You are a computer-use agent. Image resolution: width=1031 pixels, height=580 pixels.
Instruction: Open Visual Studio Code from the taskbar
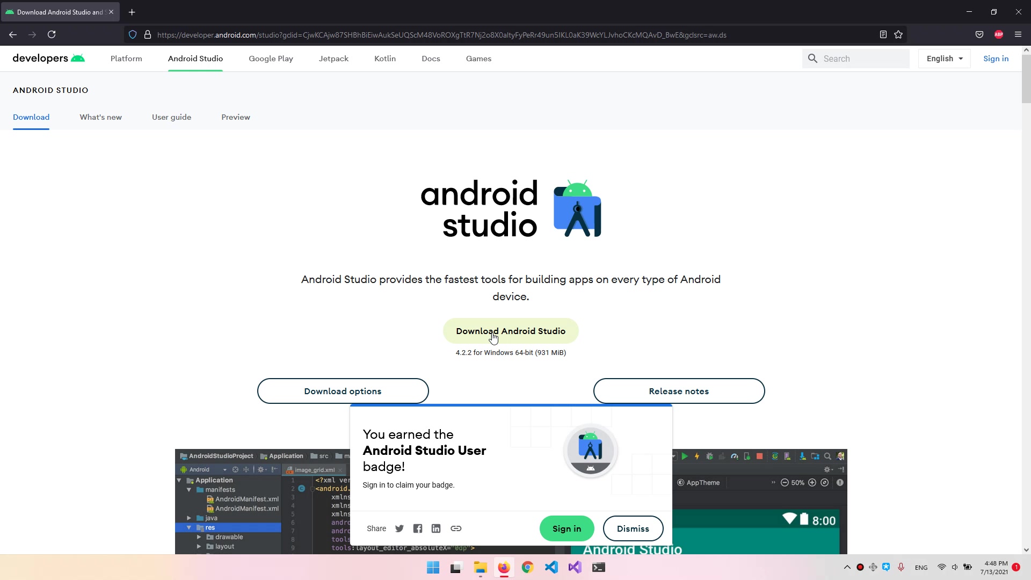tap(551, 567)
